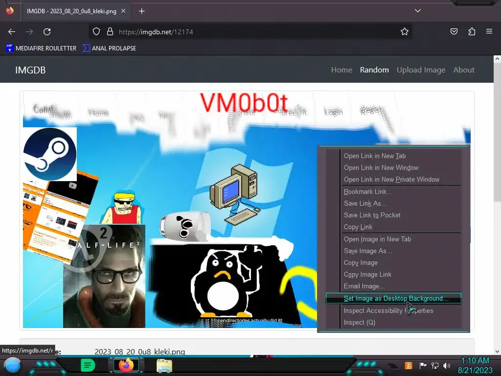Open the Start orb on taskbar
This screenshot has height=376, width=501.
click(x=12, y=366)
